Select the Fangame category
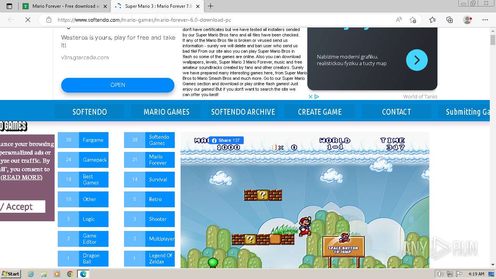 point(83,140)
